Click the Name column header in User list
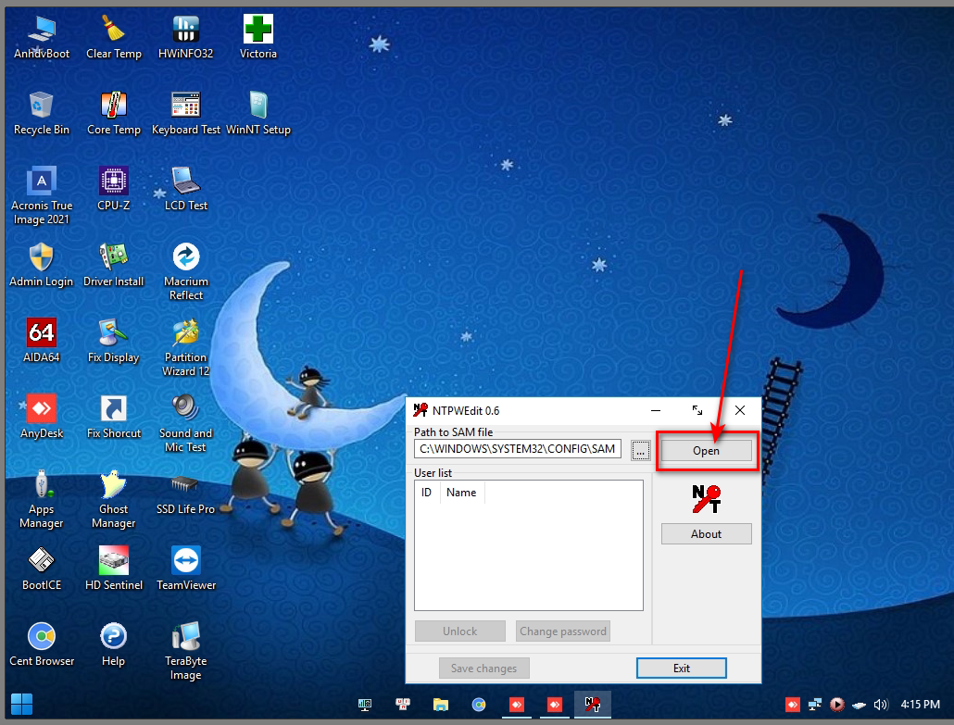 pyautogui.click(x=462, y=492)
